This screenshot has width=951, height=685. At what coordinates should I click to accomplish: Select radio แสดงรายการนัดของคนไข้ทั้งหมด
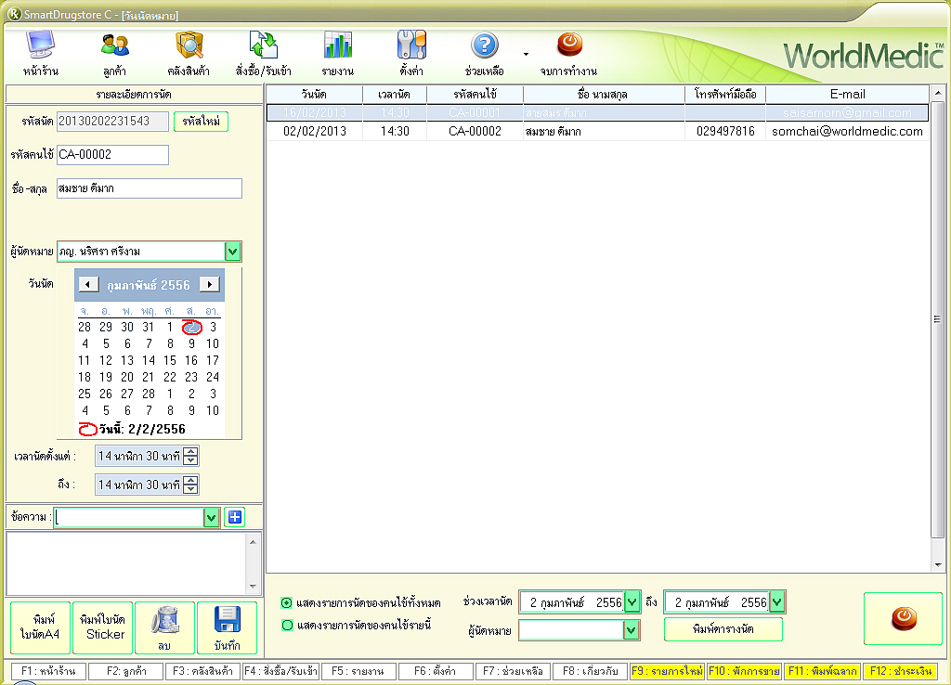(x=287, y=602)
